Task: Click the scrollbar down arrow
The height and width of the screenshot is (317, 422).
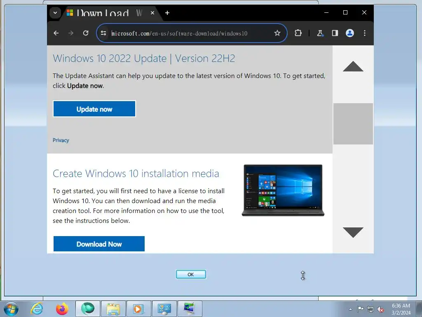Action: pyautogui.click(x=353, y=232)
